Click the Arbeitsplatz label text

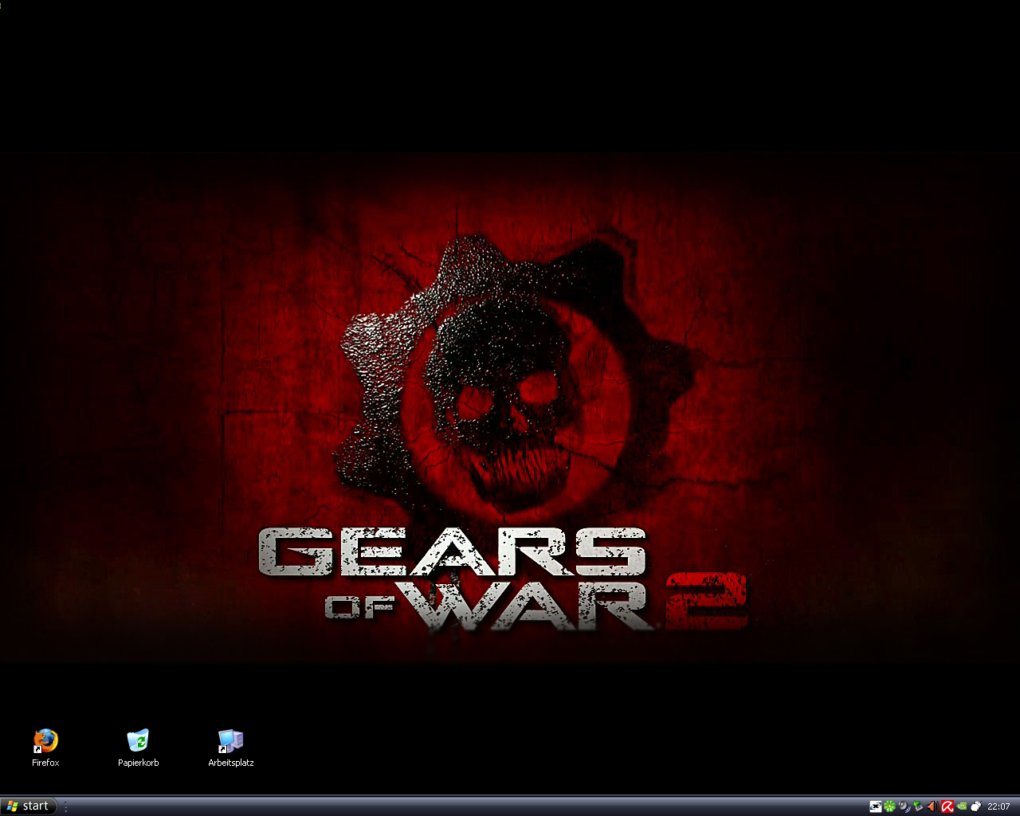pyautogui.click(x=231, y=763)
